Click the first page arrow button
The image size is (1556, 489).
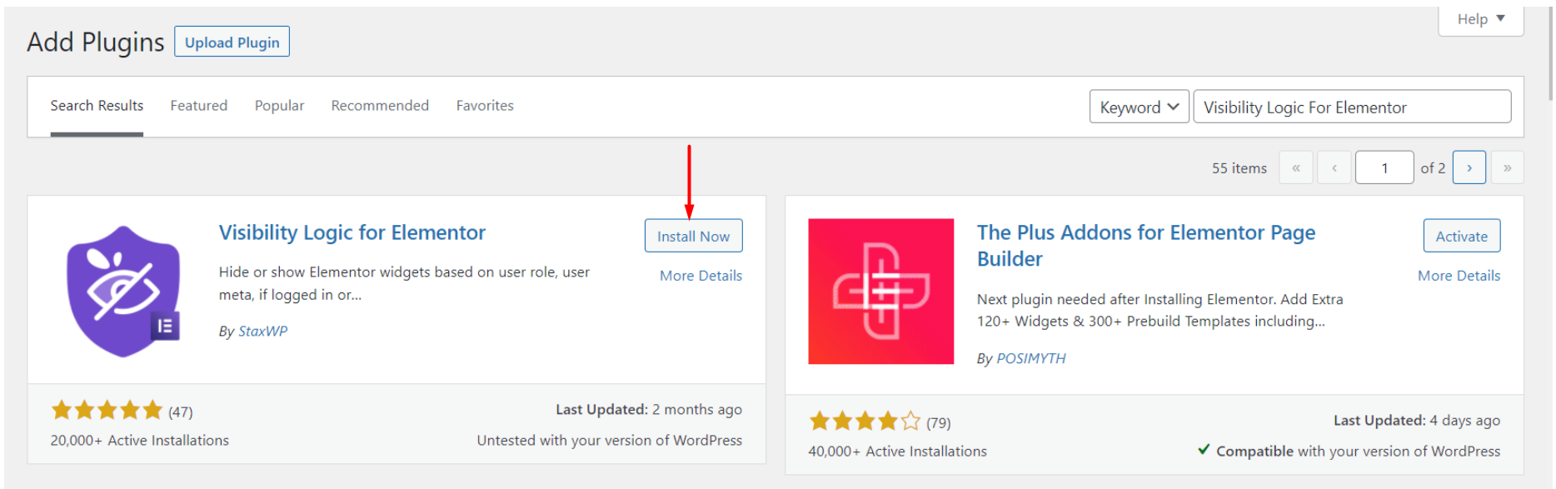click(x=1295, y=167)
